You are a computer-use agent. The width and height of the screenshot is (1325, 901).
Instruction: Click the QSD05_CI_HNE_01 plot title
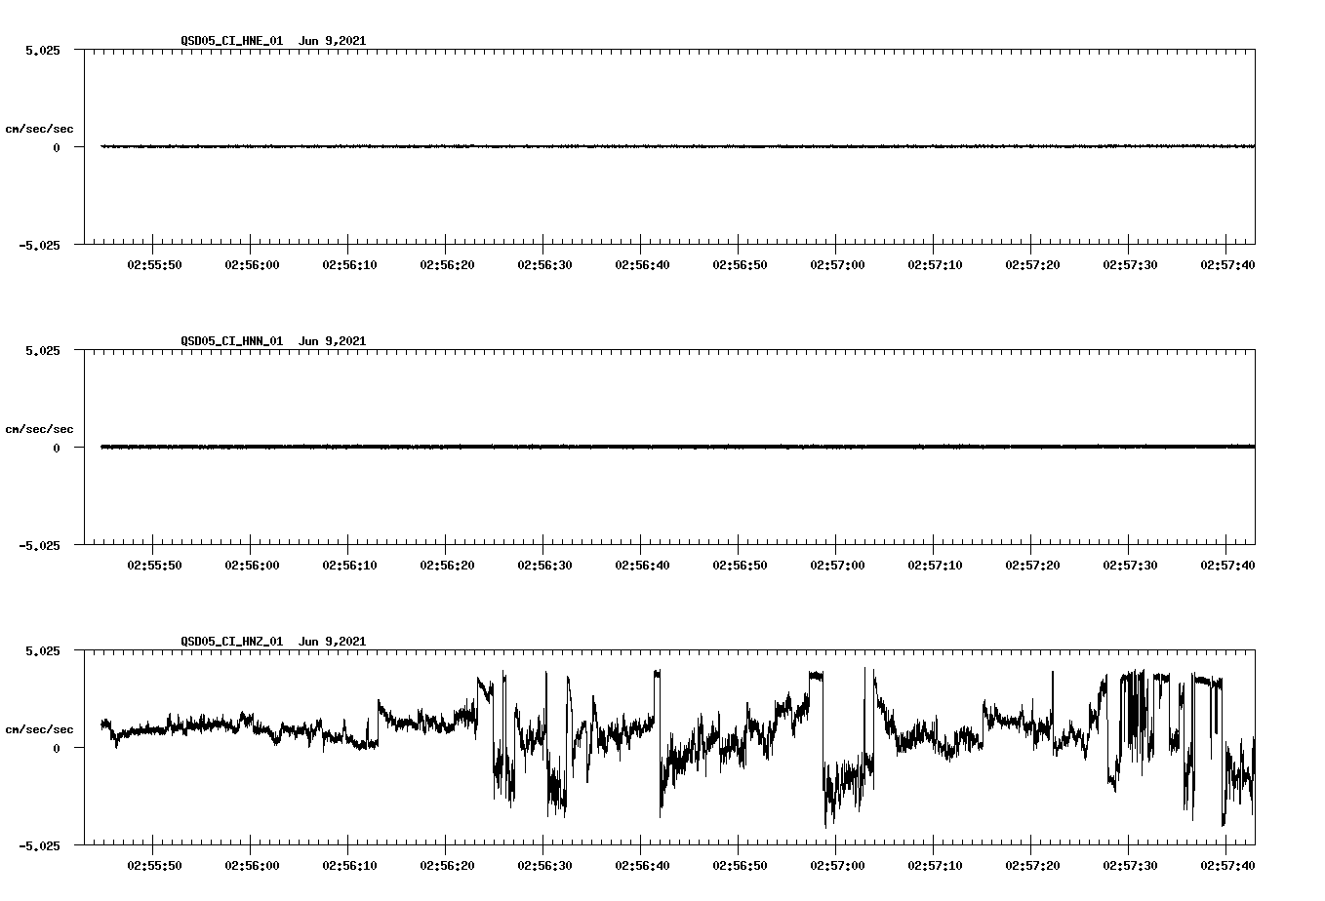pyautogui.click(x=273, y=40)
